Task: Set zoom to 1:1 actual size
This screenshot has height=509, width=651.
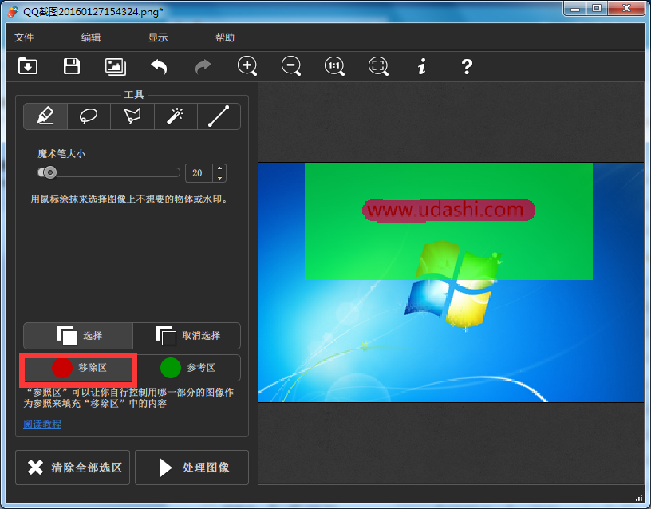Action: [x=335, y=67]
